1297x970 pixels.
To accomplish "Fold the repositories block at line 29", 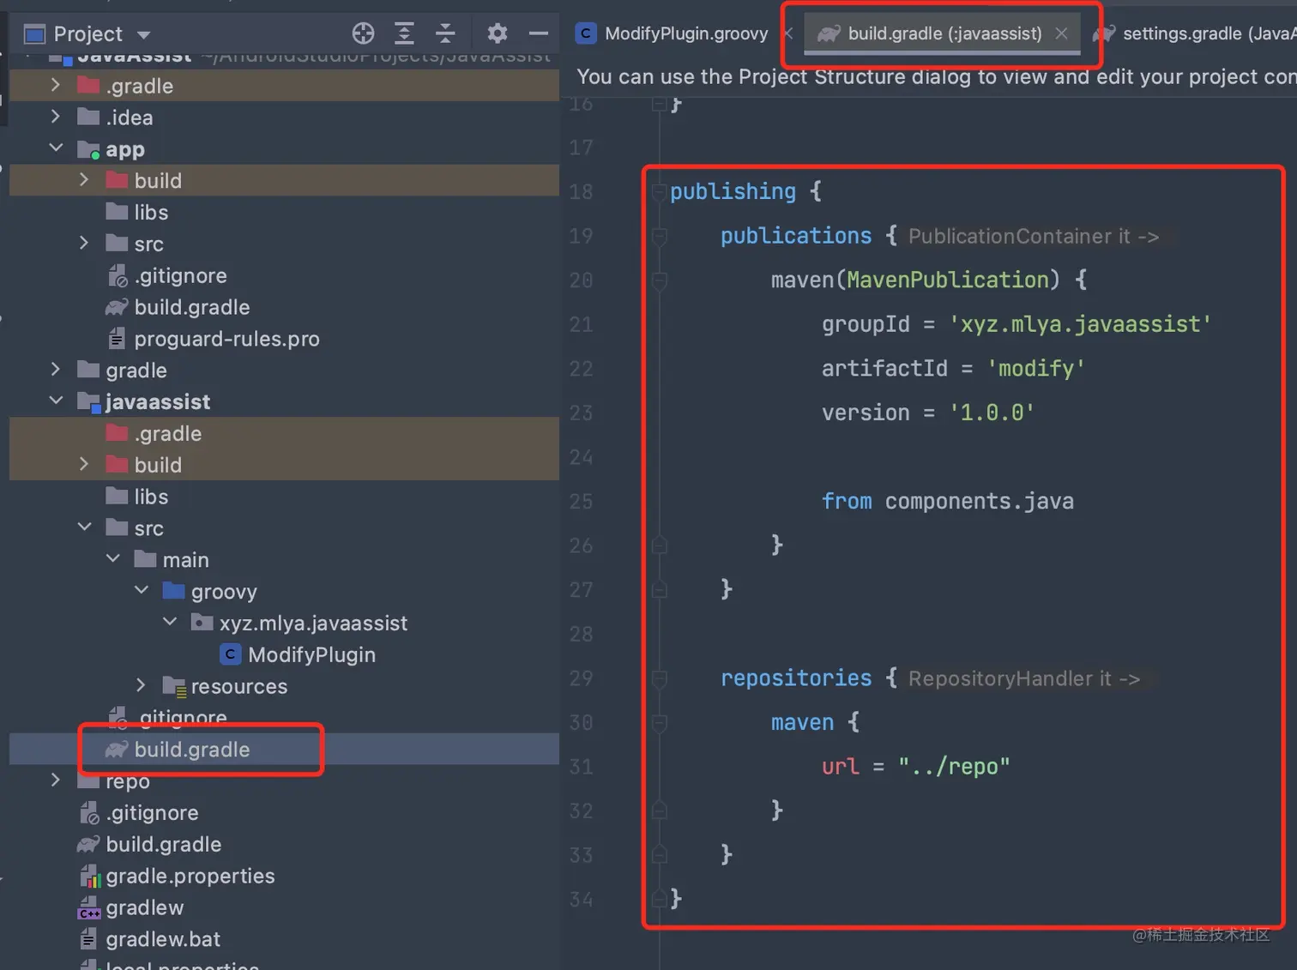I will pyautogui.click(x=660, y=678).
